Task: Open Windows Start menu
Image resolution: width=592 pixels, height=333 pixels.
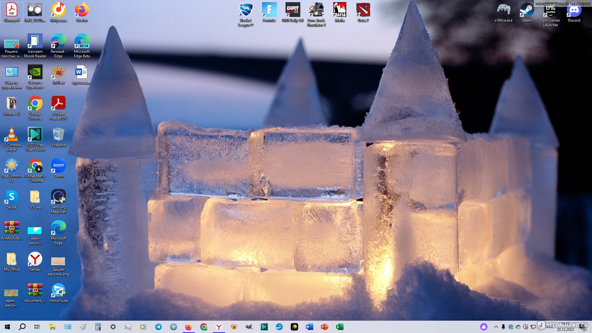Action: [7, 327]
